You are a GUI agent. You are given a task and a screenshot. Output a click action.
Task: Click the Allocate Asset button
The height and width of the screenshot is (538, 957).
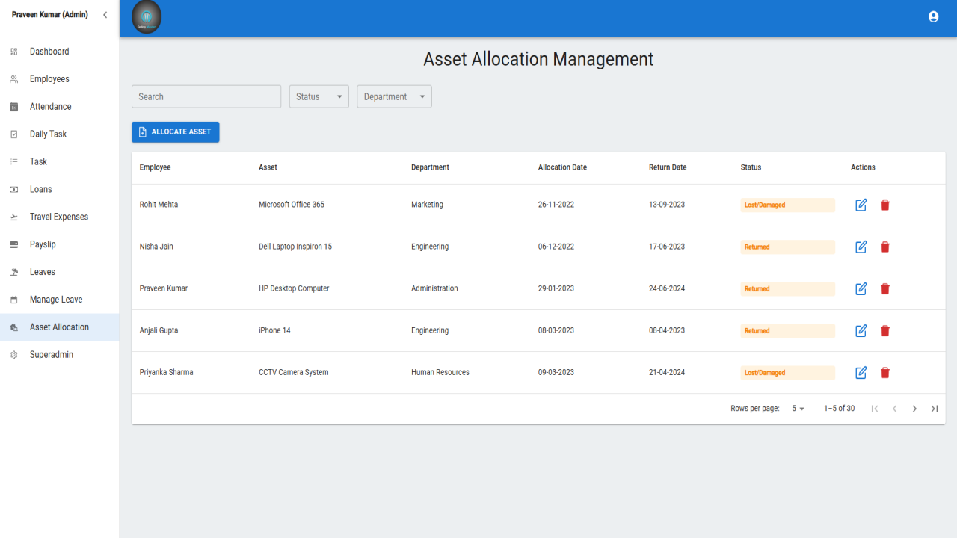[x=176, y=132]
